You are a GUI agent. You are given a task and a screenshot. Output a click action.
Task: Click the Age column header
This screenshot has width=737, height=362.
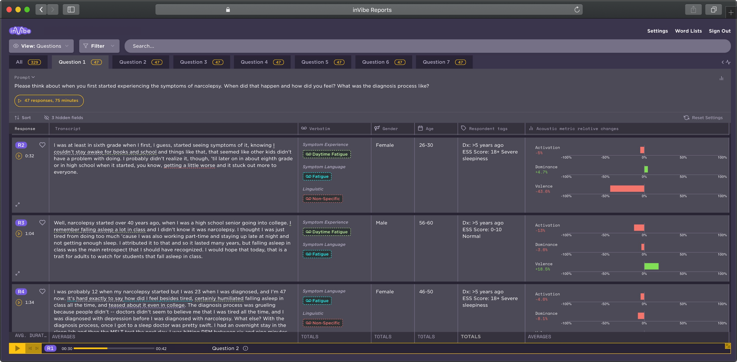pos(436,129)
